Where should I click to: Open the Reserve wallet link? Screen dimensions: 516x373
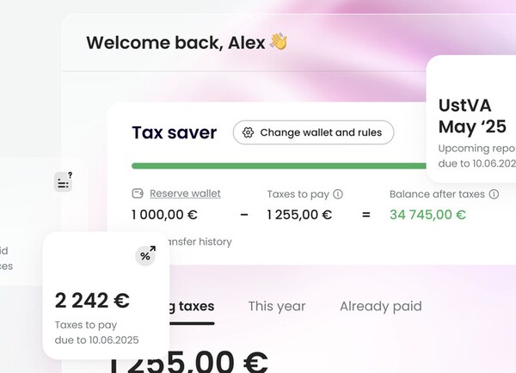click(185, 194)
